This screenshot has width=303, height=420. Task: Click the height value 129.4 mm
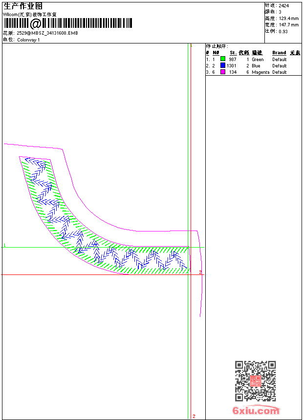tap(288, 18)
